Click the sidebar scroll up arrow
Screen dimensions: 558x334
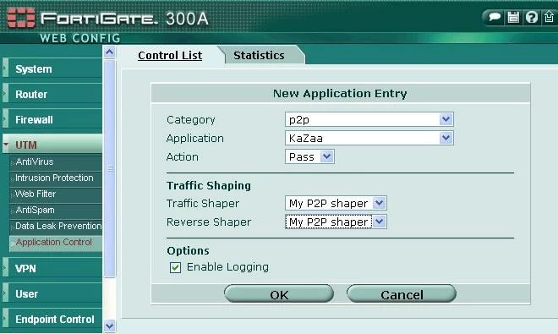(110, 52)
